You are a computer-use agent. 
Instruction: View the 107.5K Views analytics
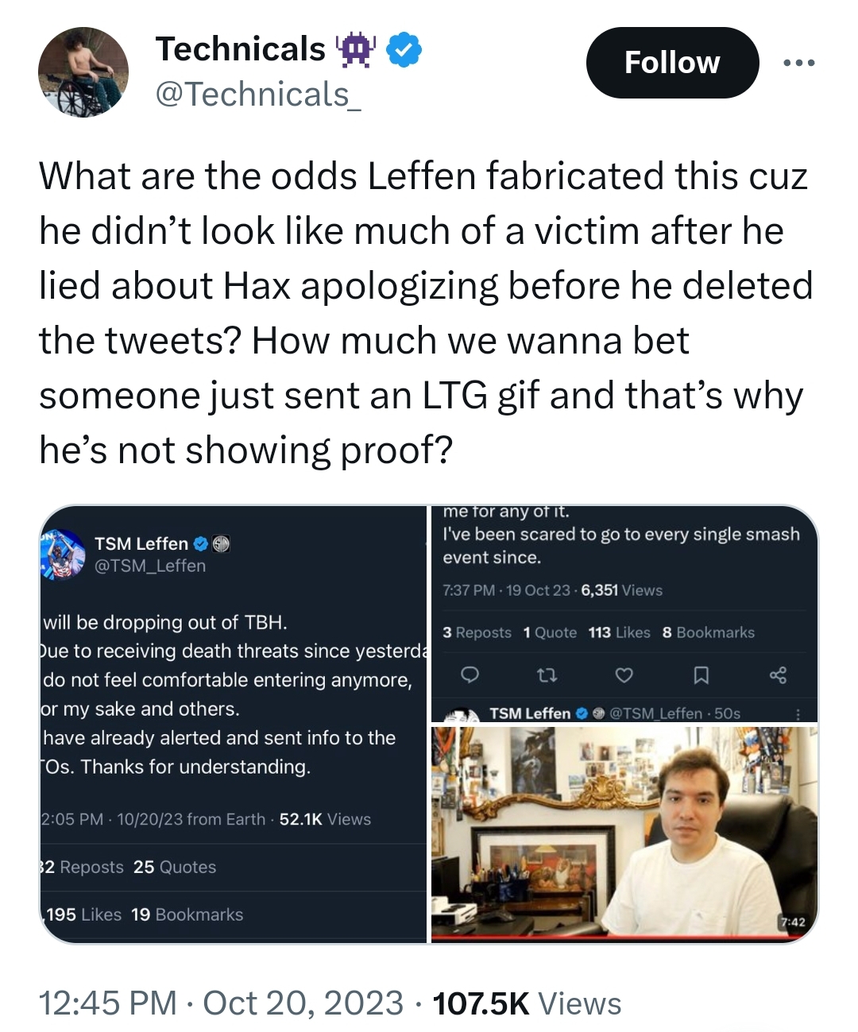click(x=527, y=1003)
